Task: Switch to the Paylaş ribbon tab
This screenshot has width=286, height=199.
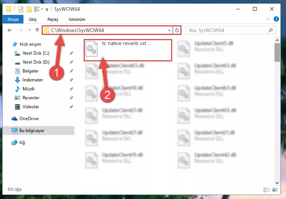Action: pyautogui.click(x=53, y=19)
